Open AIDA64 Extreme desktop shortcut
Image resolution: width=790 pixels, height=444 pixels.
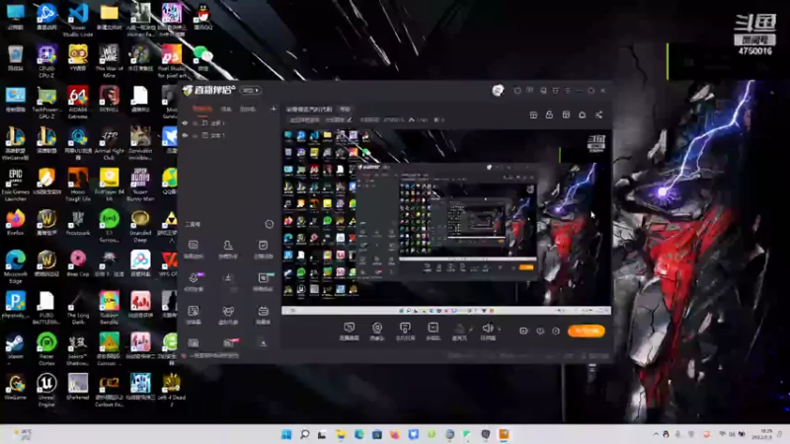coord(78,103)
